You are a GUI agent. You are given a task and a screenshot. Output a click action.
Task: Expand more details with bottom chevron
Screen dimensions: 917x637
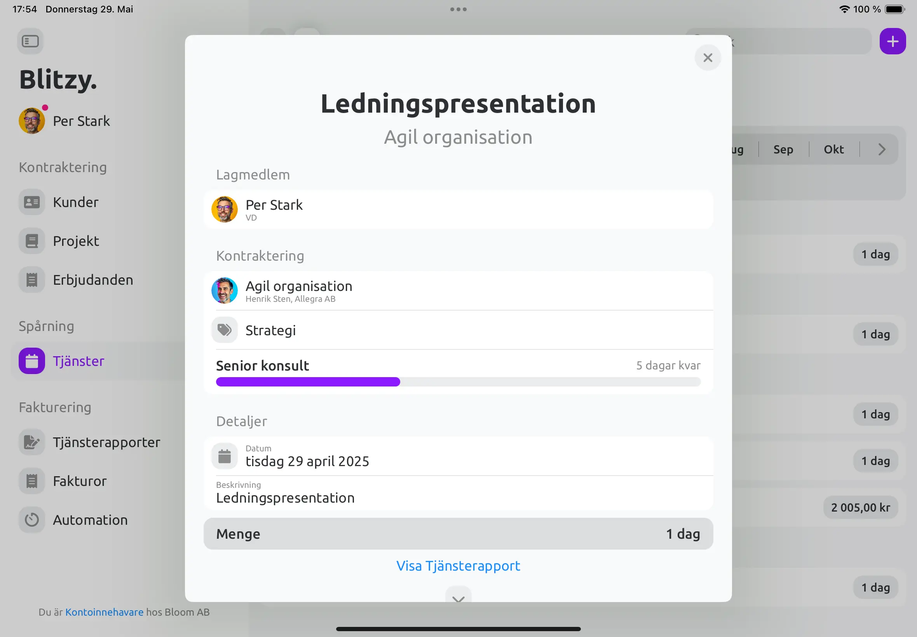click(458, 595)
